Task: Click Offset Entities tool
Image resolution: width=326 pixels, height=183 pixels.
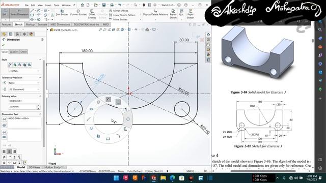Action: pos(92,14)
